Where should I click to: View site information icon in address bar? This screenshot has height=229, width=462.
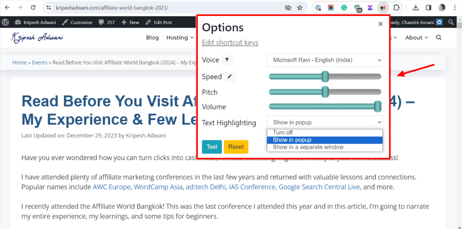(x=49, y=7)
